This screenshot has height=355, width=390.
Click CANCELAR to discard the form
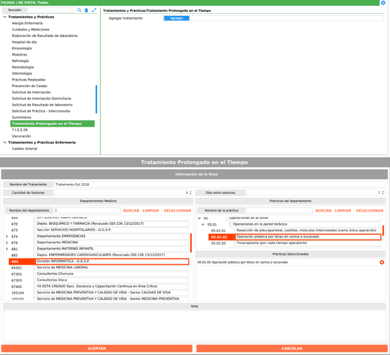pyautogui.click(x=292, y=348)
